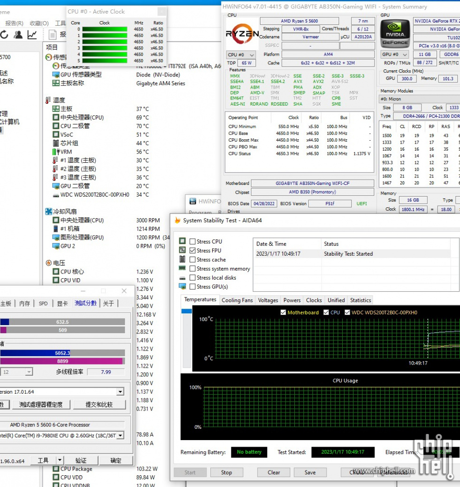
Task: Open the line-chart icon in AIDA64 toolbar
Action: 32,34
